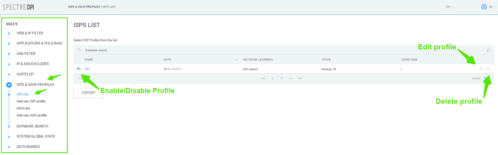Sort by the Date column arrow

coord(236,60)
